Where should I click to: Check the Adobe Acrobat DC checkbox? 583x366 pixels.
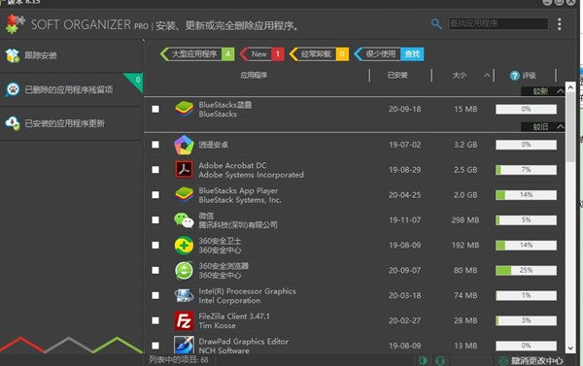pyautogui.click(x=155, y=170)
